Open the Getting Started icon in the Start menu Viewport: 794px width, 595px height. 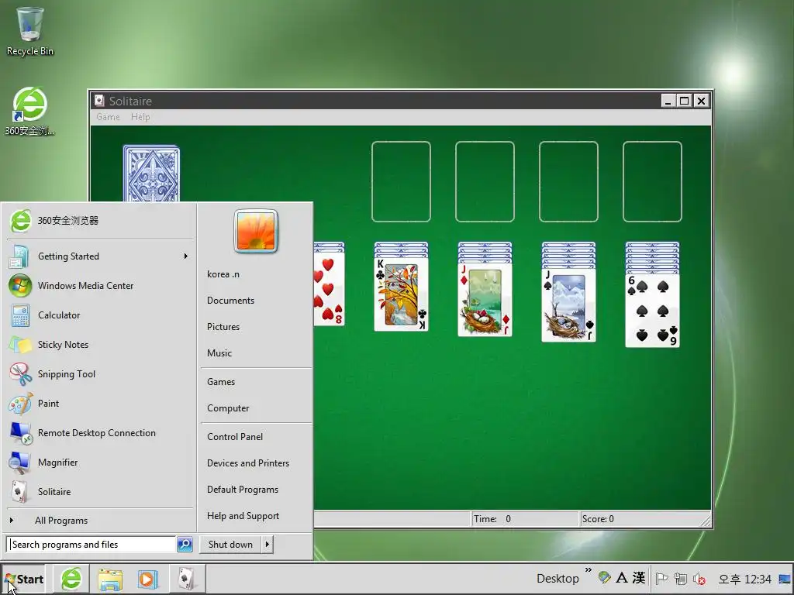click(19, 256)
